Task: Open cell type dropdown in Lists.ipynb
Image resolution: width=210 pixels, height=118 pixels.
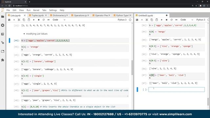Action: pos(59,20)
